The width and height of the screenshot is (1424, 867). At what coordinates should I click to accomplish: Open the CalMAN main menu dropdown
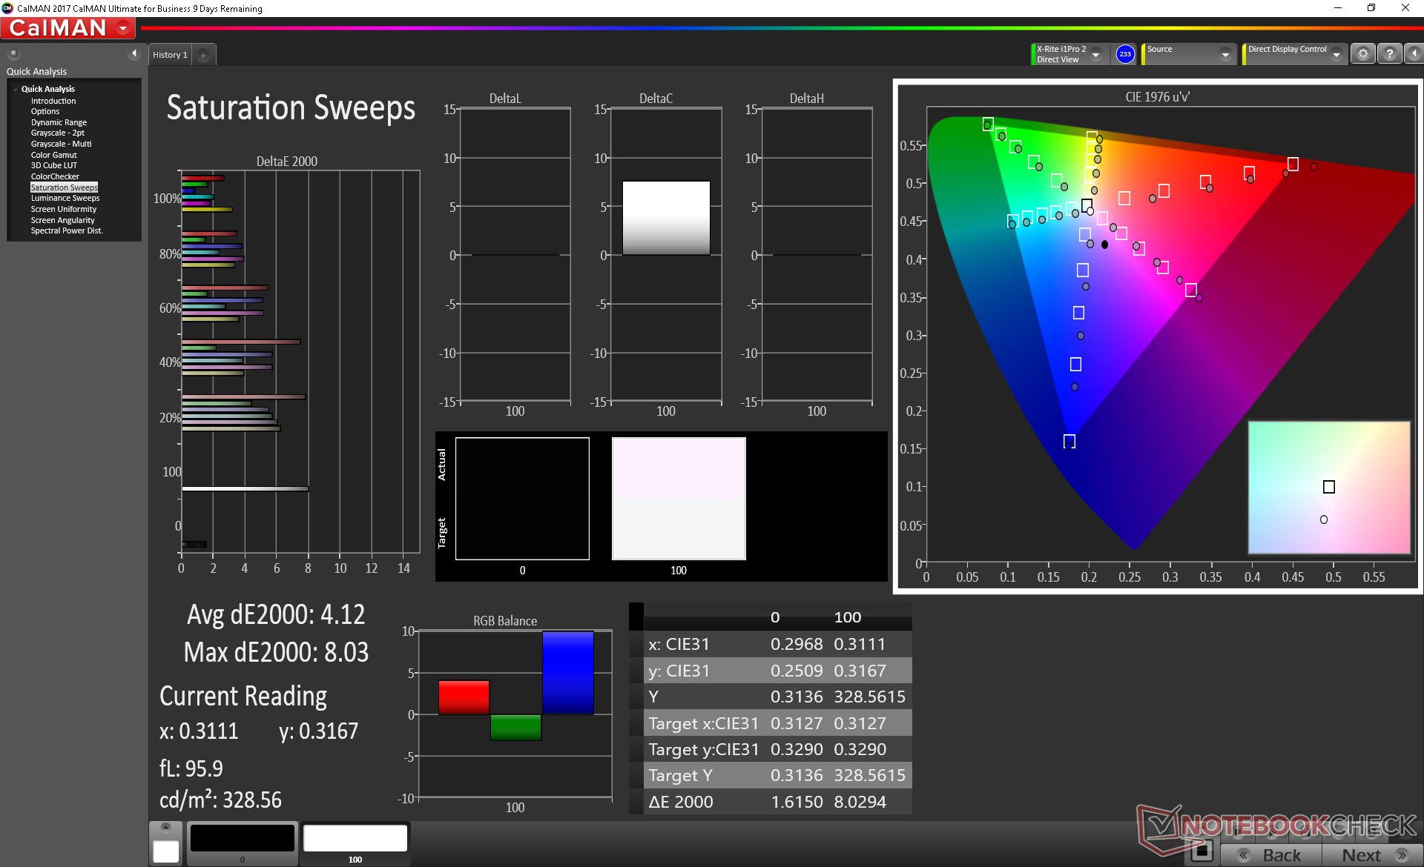tap(123, 29)
